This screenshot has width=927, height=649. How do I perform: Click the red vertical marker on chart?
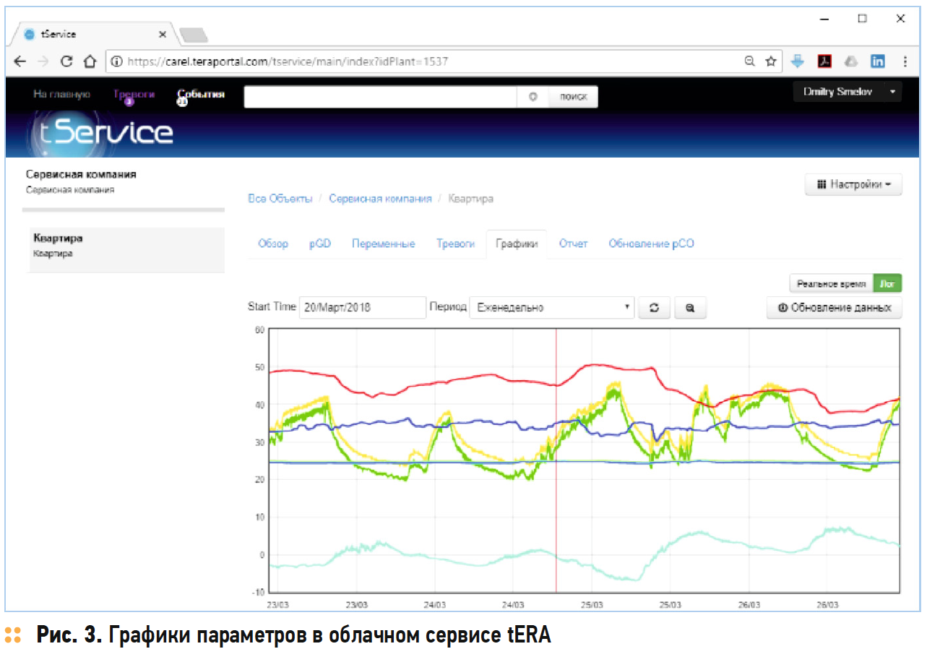tap(556, 461)
